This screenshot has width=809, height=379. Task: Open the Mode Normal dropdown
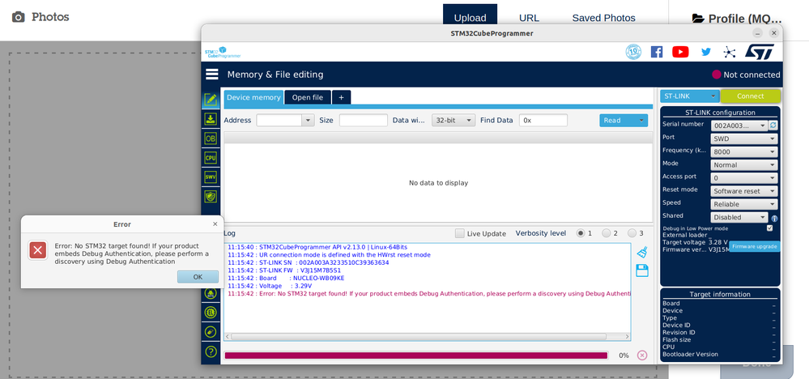coord(744,165)
